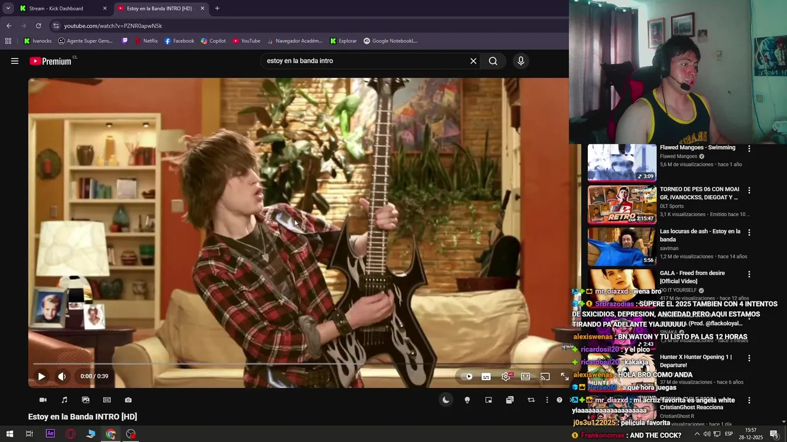Viewport: 787px width, 442px height.
Task: Open GALA - Freed from desire title
Action: tap(692, 277)
